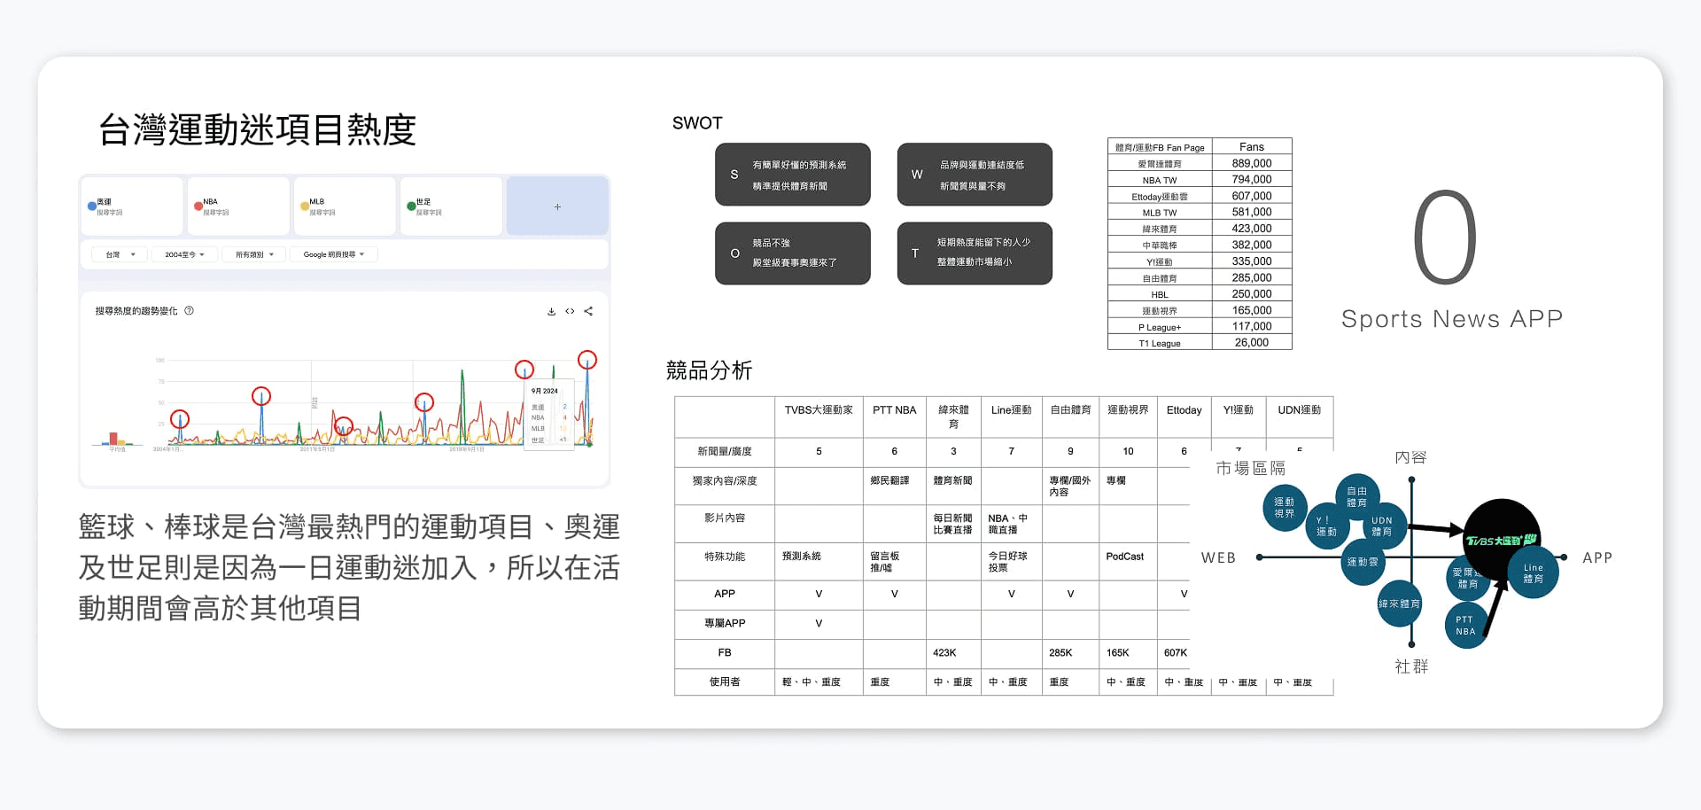This screenshot has width=1701, height=810.
Task: Click the Line體育 bubble in the market map
Action: [x=1534, y=573]
